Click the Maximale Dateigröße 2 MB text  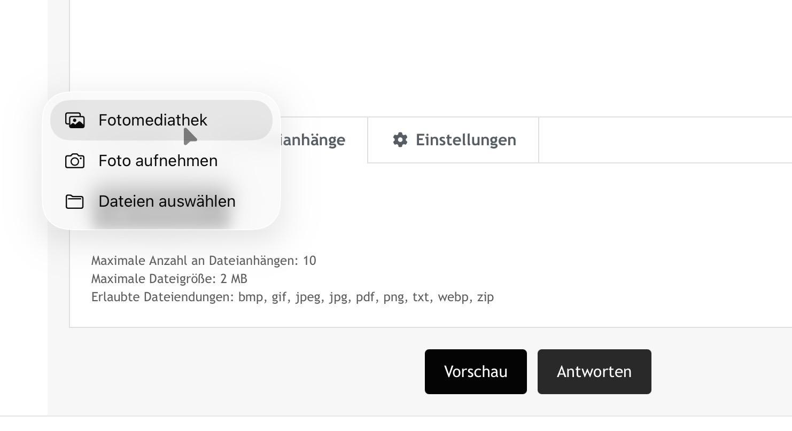(169, 279)
